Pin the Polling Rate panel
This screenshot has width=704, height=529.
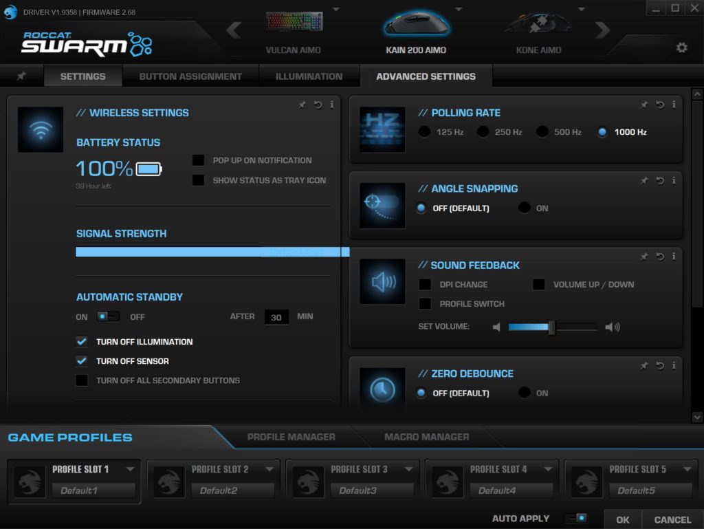pos(644,105)
